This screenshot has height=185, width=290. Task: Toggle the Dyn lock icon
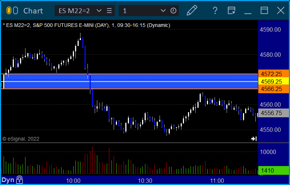pos(20,180)
